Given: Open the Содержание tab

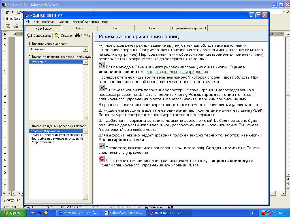Looking at the screenshot, I should (39, 35).
